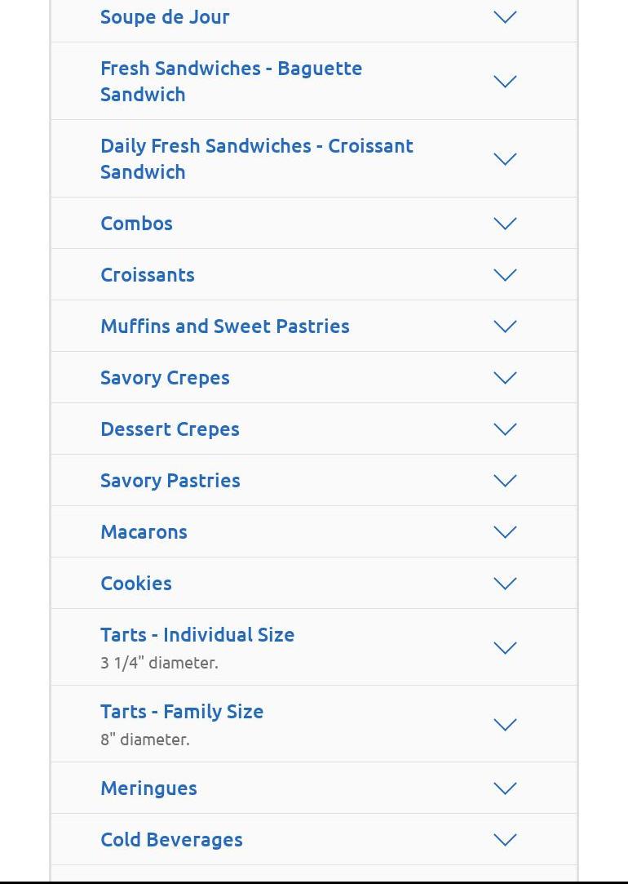Viewport: 628px width, 884px height.
Task: Expand chevron for Daily Fresh Croissant Sandwich
Action: coord(506,159)
